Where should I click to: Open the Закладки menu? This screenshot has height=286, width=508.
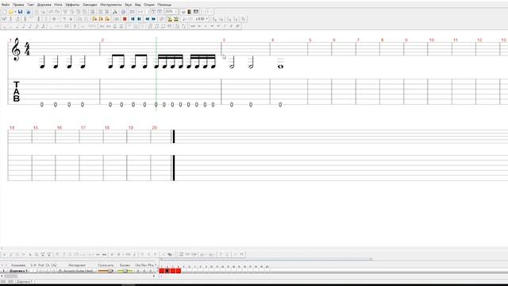pos(90,5)
